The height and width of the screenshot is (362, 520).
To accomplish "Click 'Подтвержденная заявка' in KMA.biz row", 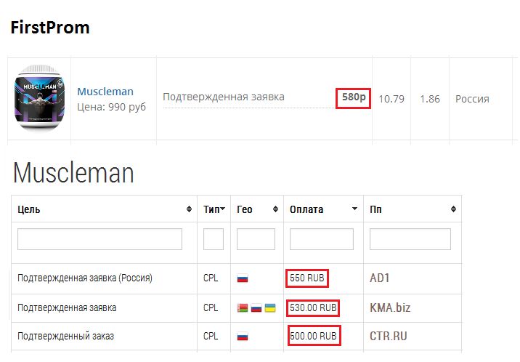I will [x=67, y=308].
